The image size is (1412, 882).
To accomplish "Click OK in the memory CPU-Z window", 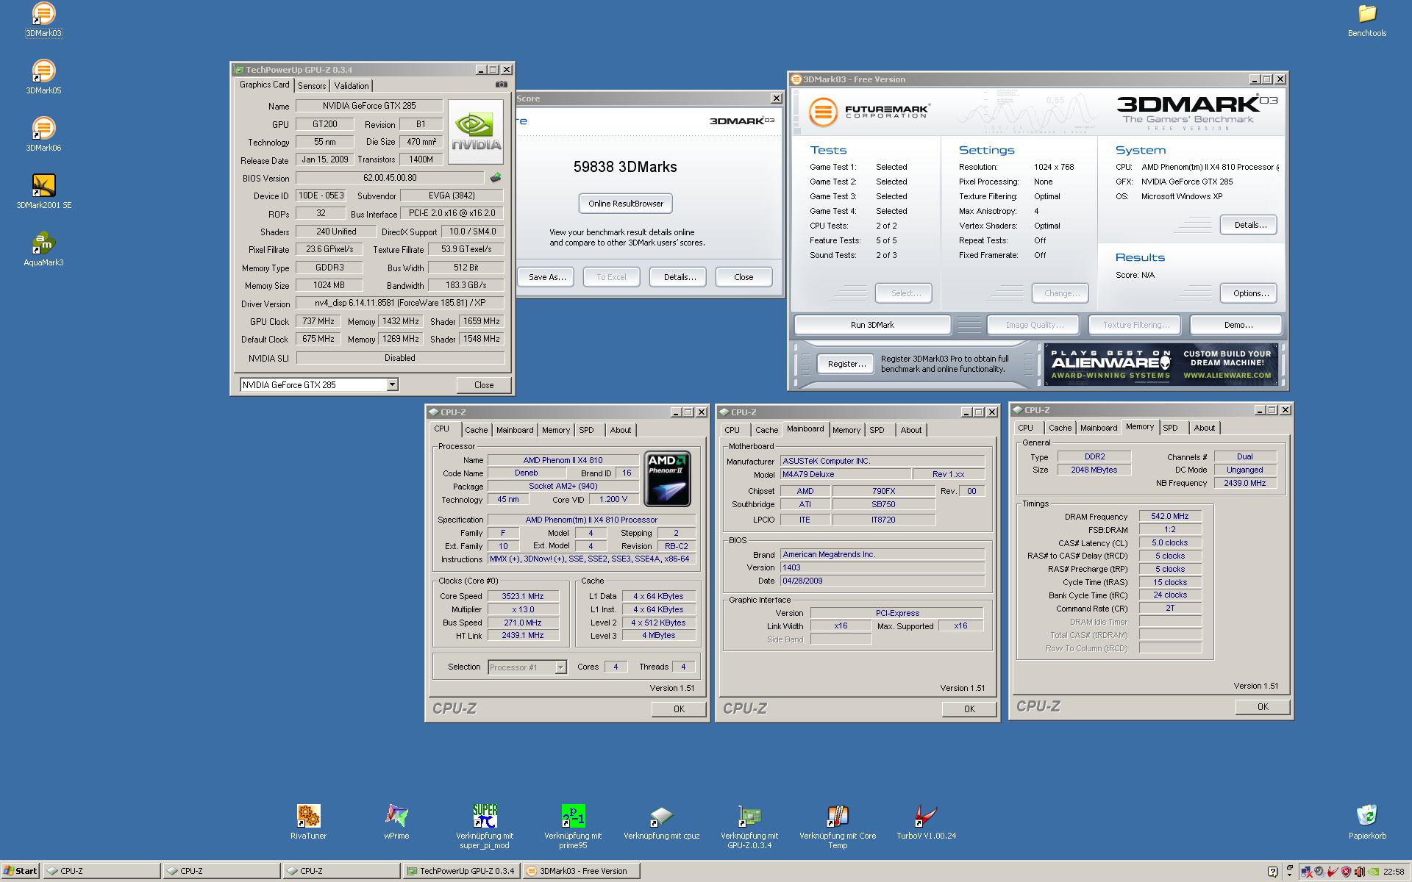I will click(1262, 707).
